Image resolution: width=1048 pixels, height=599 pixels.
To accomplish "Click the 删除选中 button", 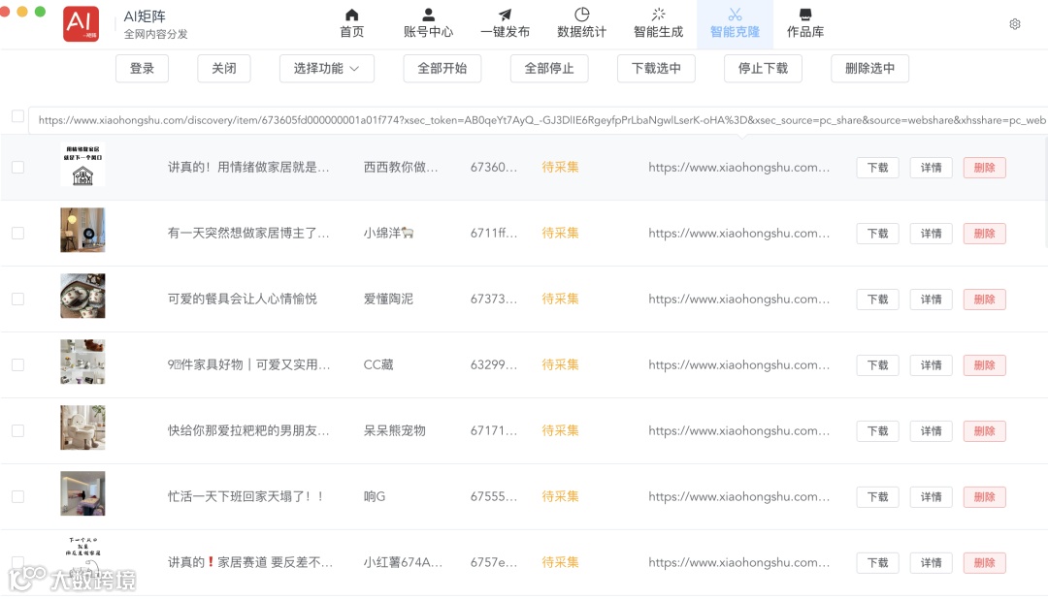I will pos(870,68).
